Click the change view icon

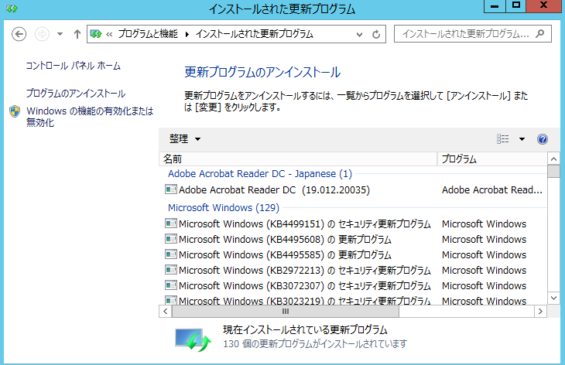tap(502, 139)
